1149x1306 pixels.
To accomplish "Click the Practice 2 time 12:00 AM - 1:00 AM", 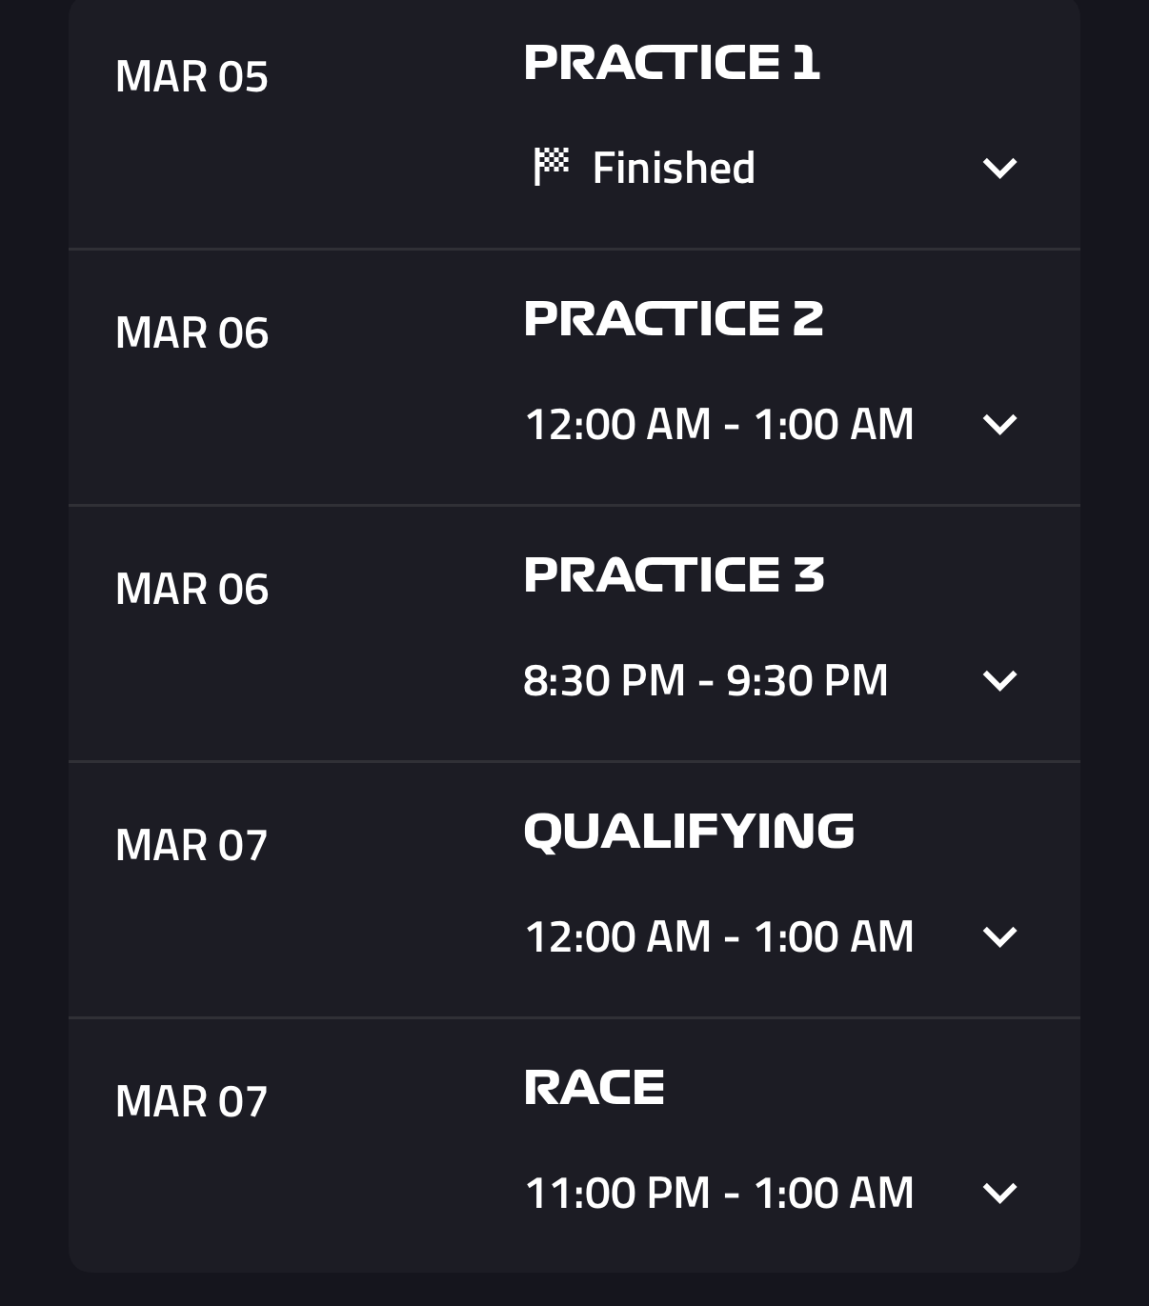I will tap(719, 425).
